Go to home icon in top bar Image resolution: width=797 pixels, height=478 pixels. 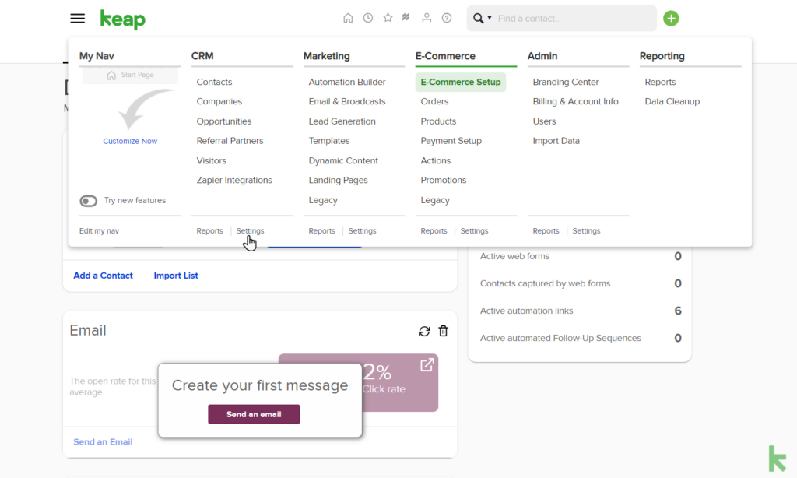[348, 19]
